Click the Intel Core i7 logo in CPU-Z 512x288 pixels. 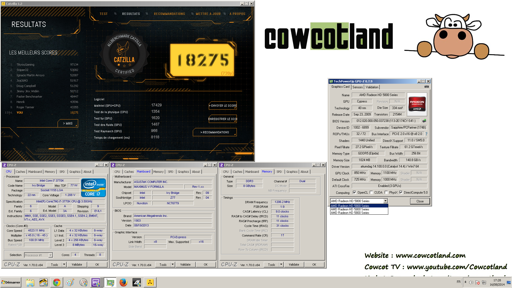tap(94, 188)
